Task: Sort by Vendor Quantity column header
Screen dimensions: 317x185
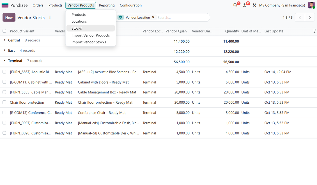Action: [x=177, y=31]
